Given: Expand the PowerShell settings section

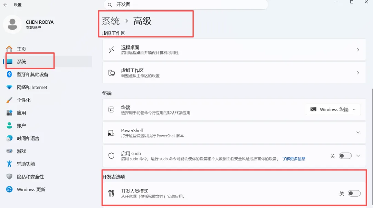Looking at the screenshot, I should pos(358,133).
